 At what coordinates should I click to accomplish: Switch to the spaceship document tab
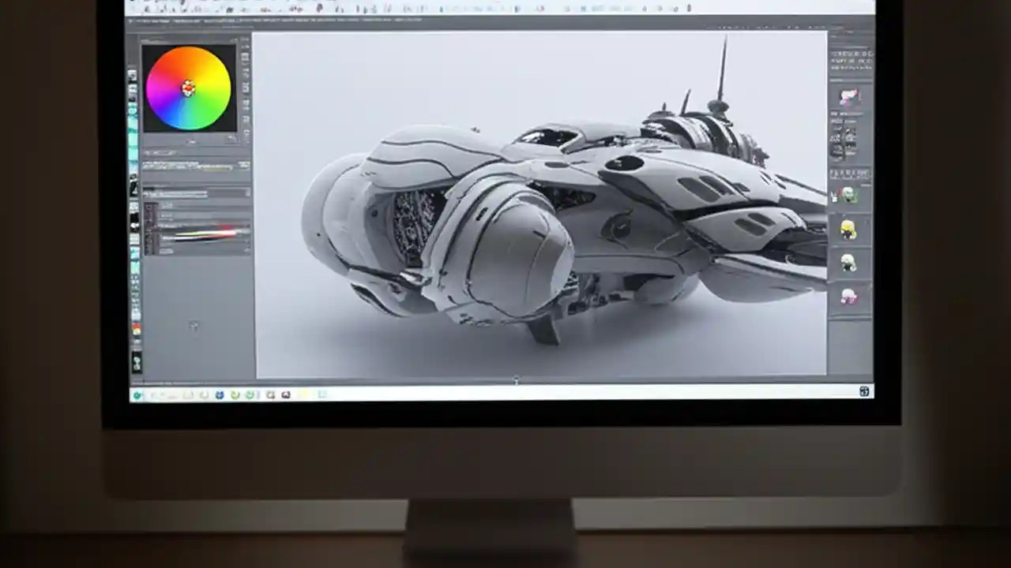coord(316,24)
